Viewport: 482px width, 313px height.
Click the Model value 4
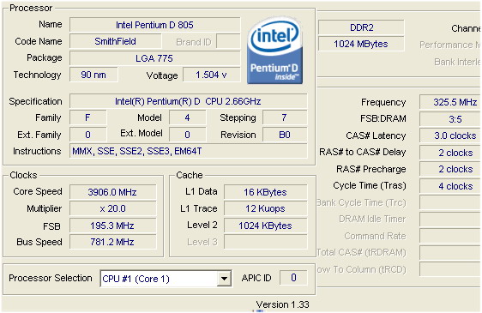pyautogui.click(x=188, y=117)
